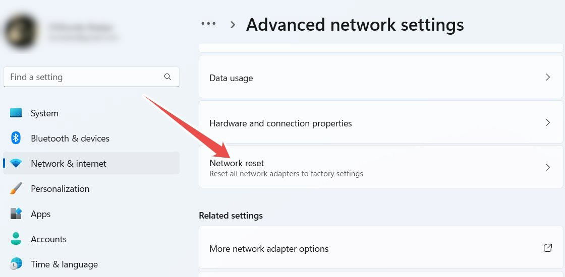Click the Network reset option
Screen dimensions: 565x277
pos(381,167)
